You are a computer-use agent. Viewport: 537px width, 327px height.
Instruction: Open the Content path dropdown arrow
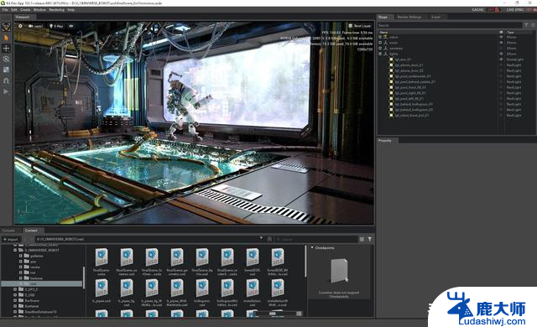(x=261, y=238)
